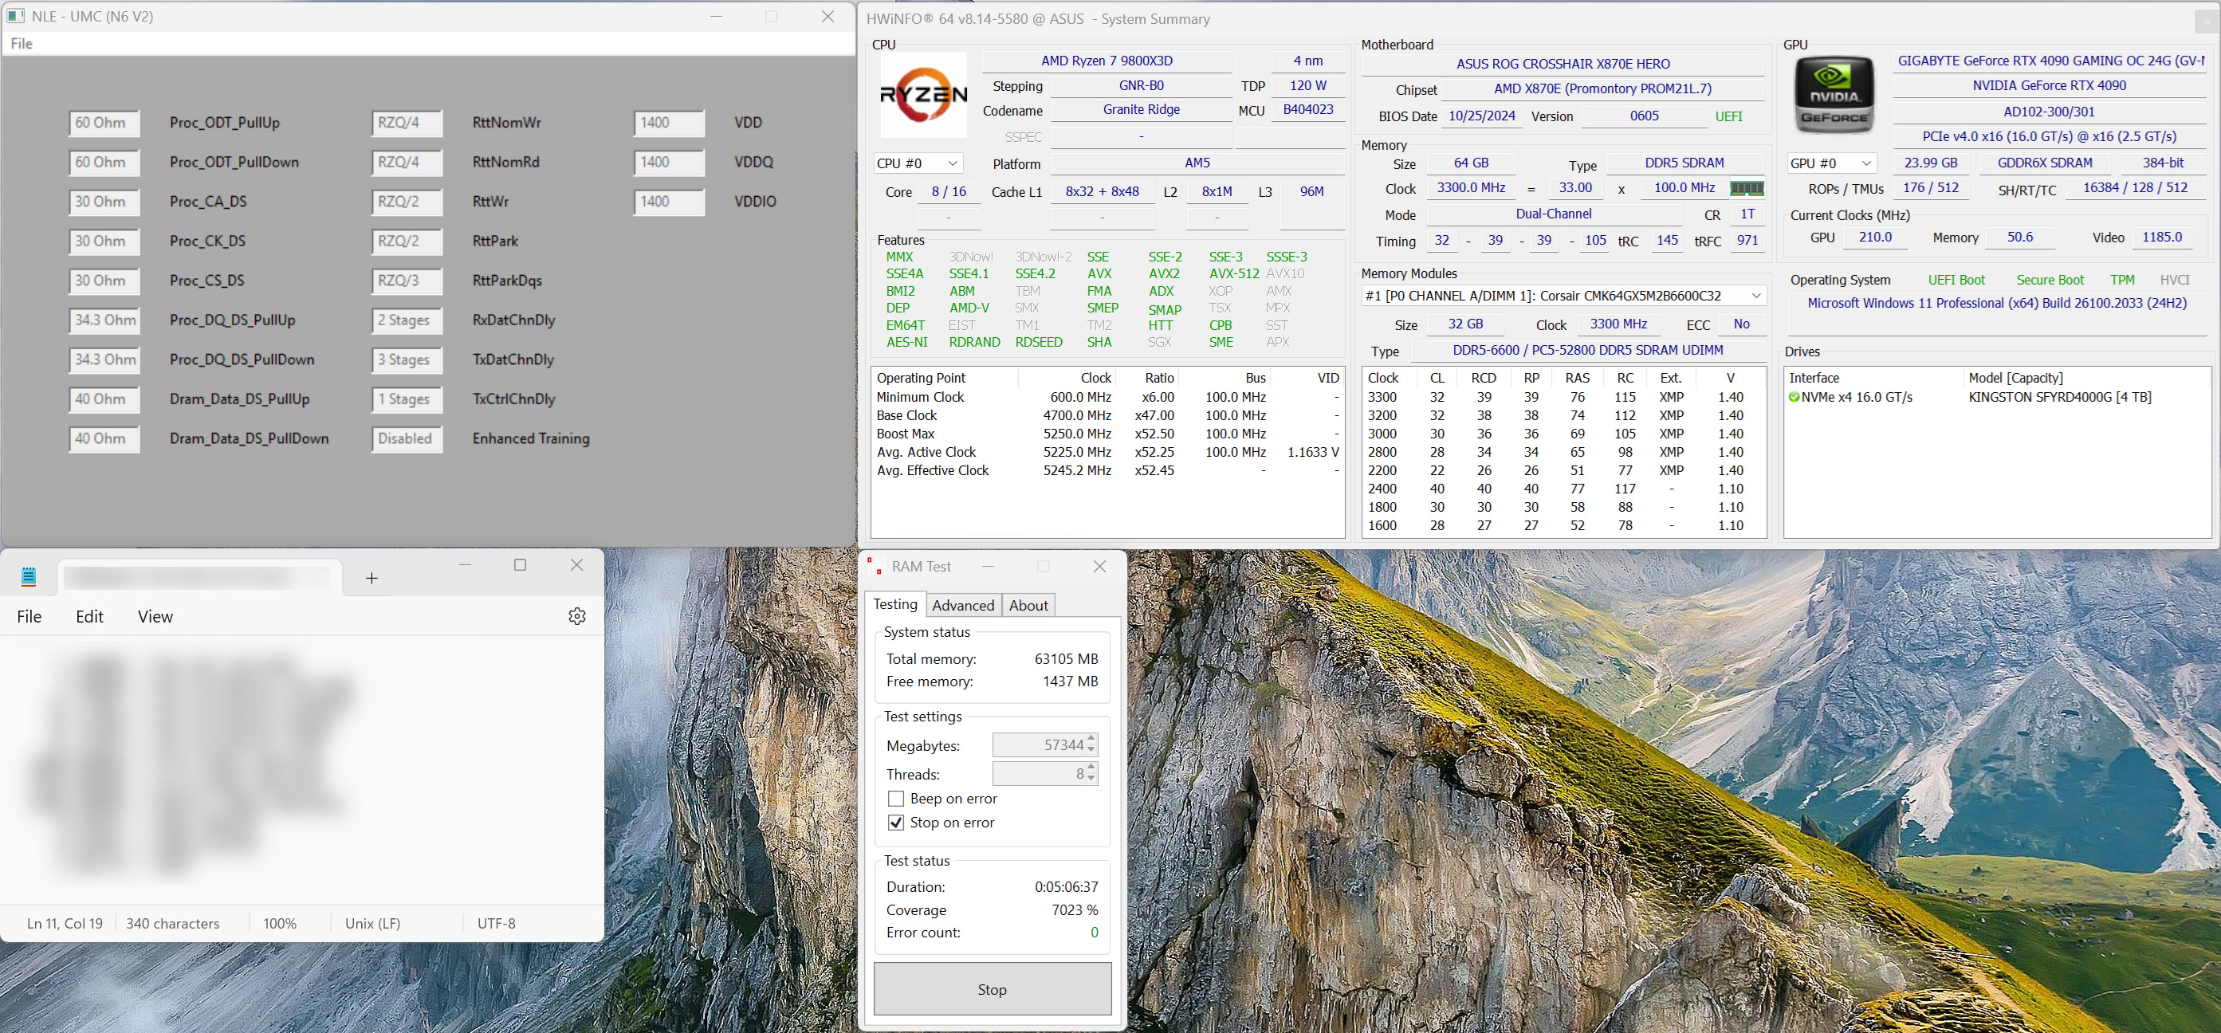Click the Enhanced Training Disabled field
Image resolution: width=2221 pixels, height=1033 pixels.
[407, 439]
